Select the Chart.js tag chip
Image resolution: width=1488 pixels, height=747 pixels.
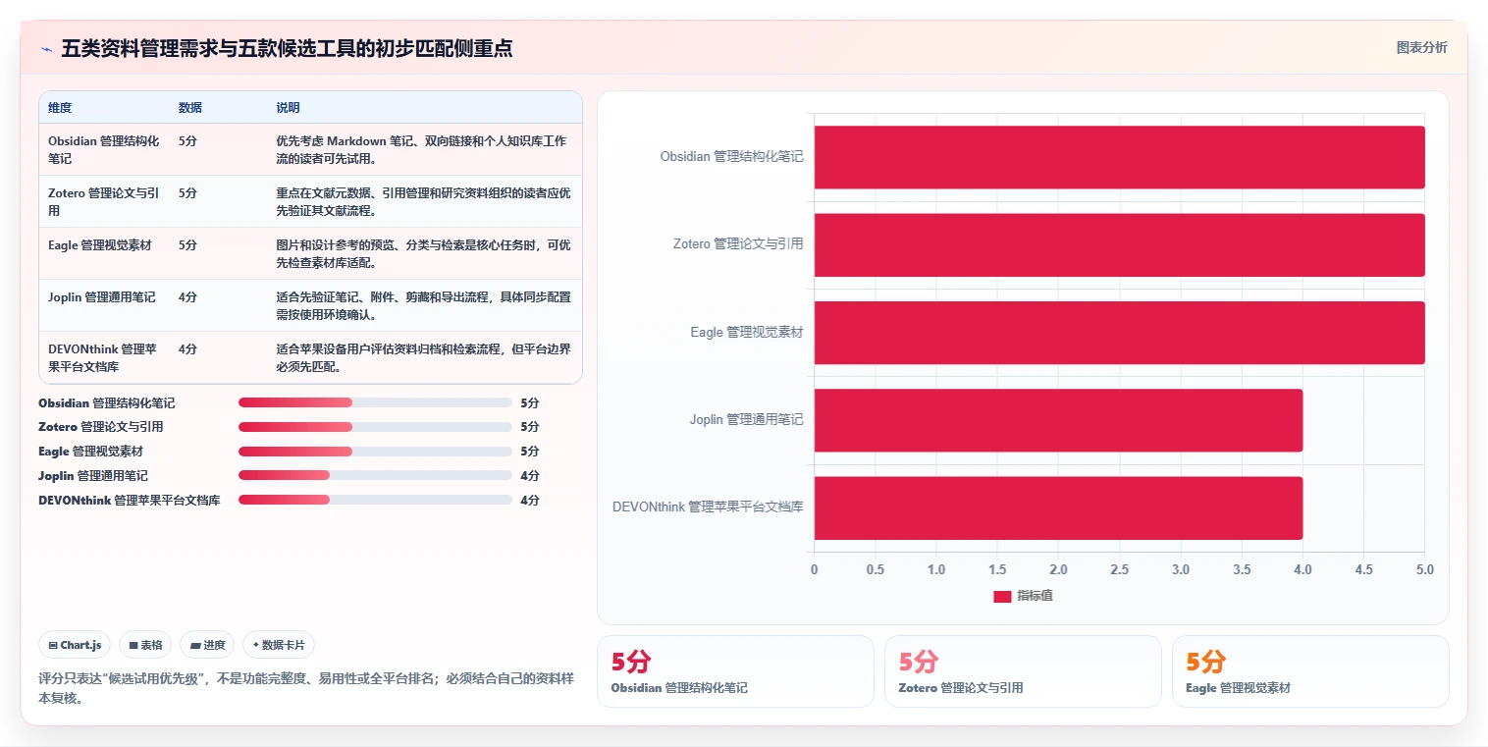pos(75,645)
